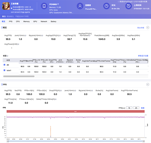Click the FPS threshold field showing 18
The image size is (151, 143).
tap(129, 108)
